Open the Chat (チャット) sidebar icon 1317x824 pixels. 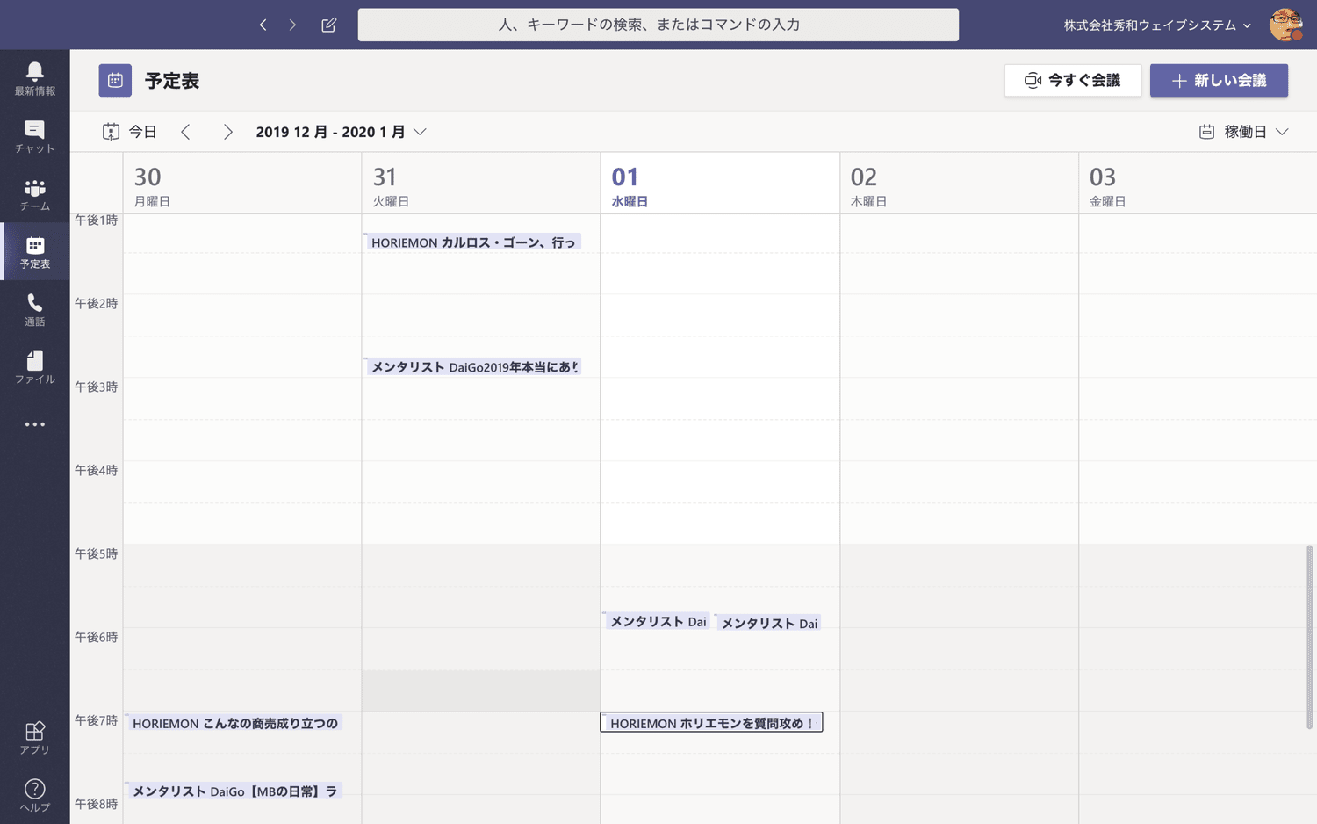pos(34,136)
